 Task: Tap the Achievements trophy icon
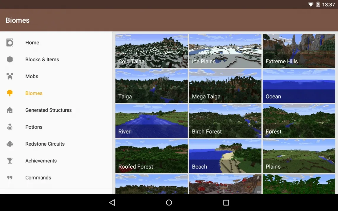(x=10, y=161)
